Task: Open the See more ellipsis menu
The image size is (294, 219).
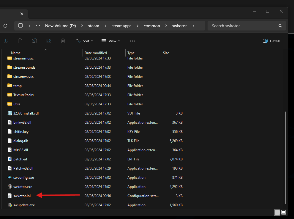Action: (x=132, y=41)
